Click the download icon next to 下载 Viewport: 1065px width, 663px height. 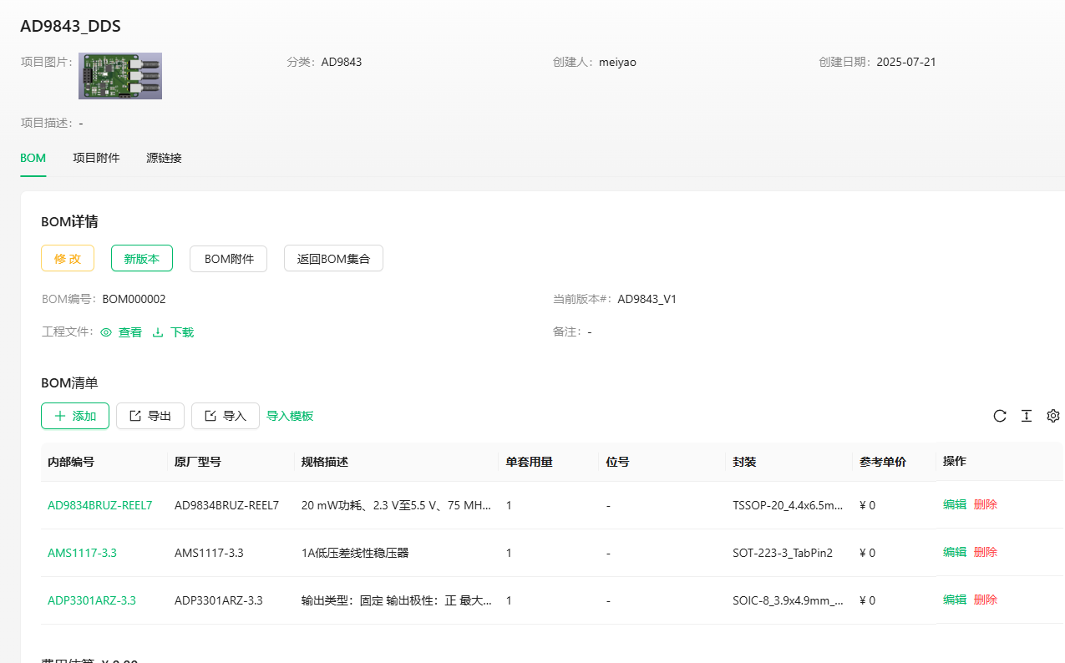[x=158, y=332]
